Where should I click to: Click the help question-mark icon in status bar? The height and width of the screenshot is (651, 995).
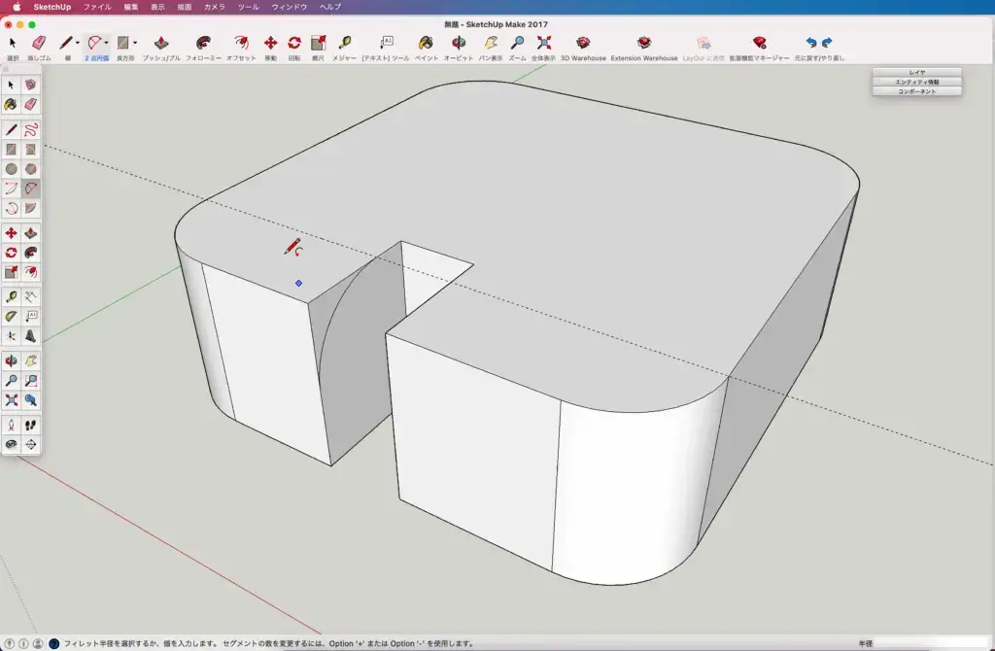point(54,643)
